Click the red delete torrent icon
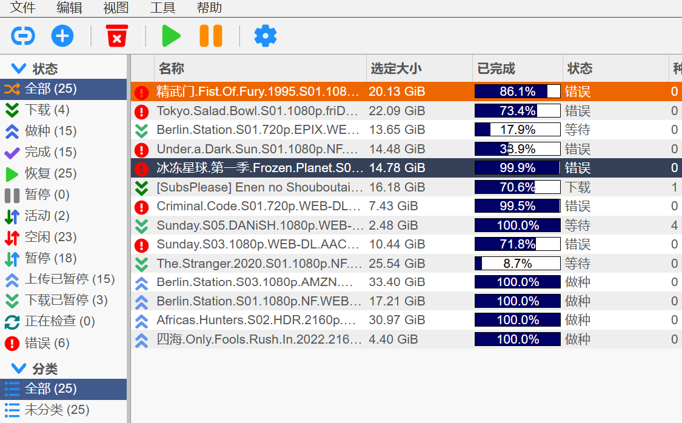The height and width of the screenshot is (423, 682). [118, 36]
